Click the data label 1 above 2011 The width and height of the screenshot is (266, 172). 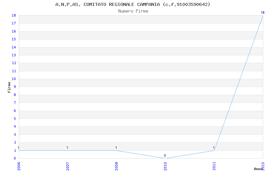[214, 148]
